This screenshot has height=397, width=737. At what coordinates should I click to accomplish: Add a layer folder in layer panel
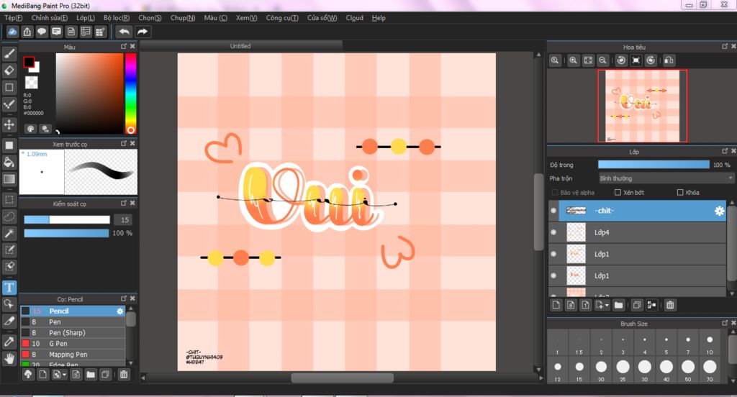(618, 305)
